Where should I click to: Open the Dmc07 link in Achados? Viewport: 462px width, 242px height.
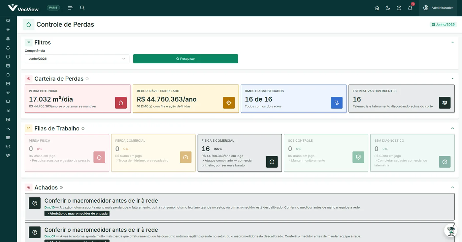tap(49, 236)
